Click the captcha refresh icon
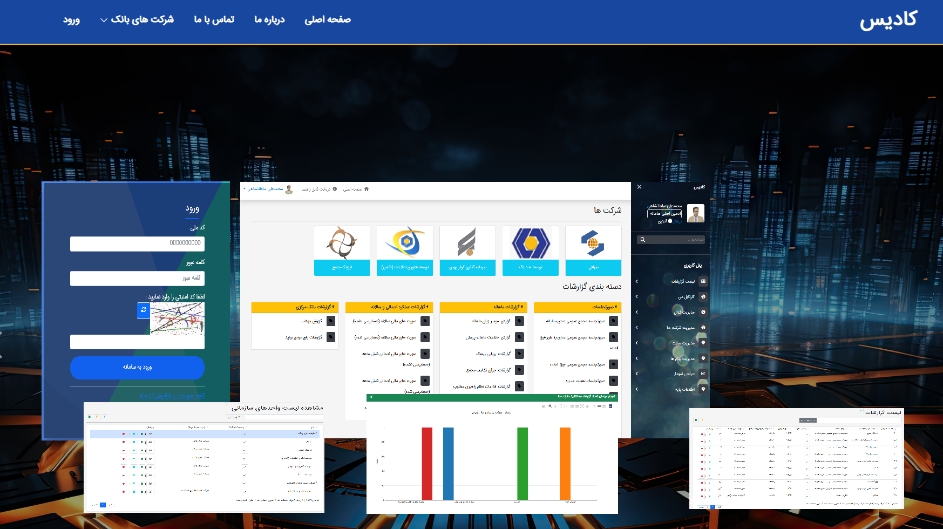The width and height of the screenshot is (943, 529). (x=143, y=310)
